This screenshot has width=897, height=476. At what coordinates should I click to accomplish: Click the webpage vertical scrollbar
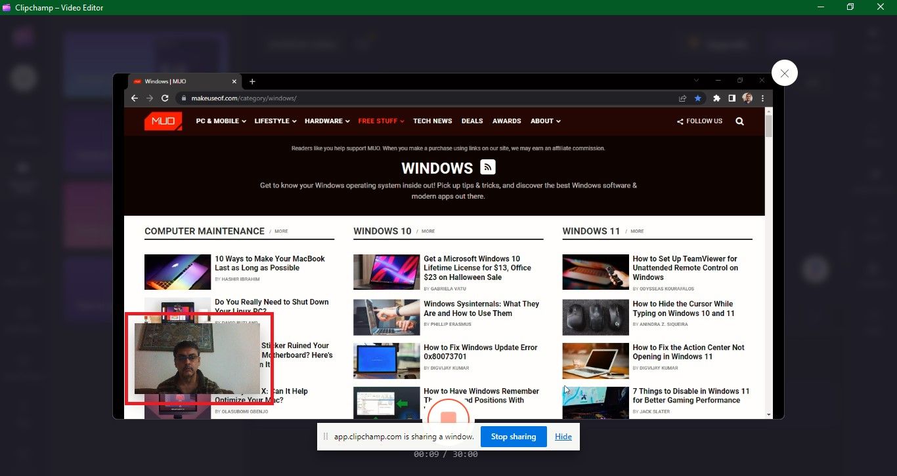click(x=769, y=262)
